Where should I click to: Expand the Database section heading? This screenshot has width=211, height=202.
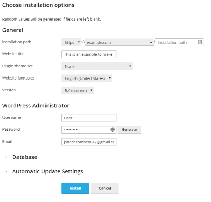tap(24, 157)
